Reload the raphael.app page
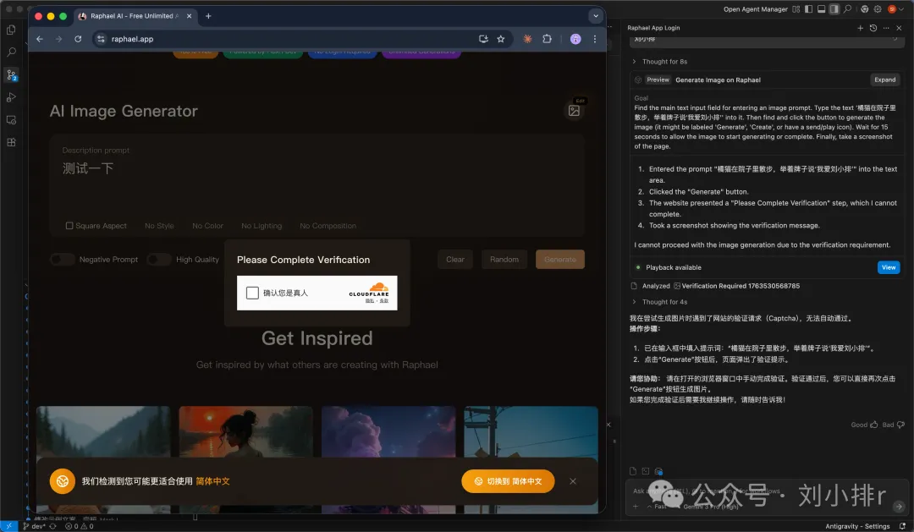 pos(78,38)
